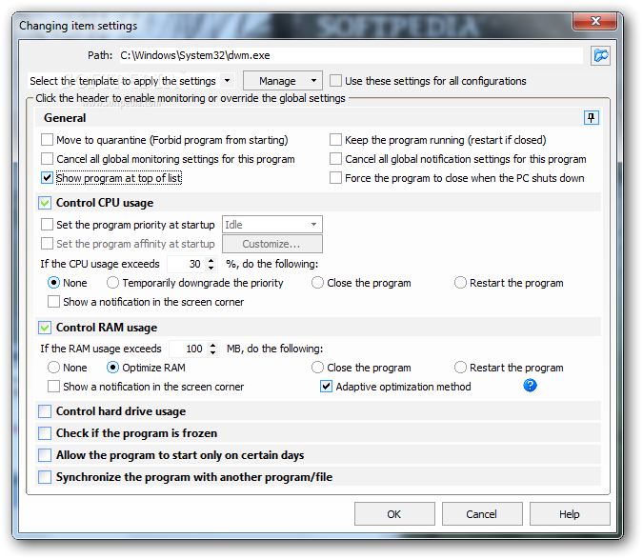Viewport: 643px width, 559px height.
Task: Select CPU Close the program radio button
Action: [x=317, y=283]
